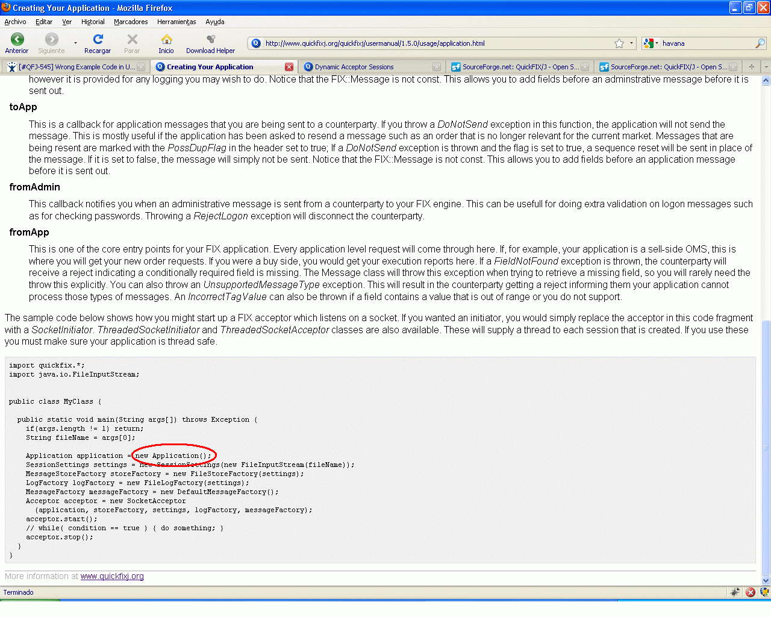
Task: Open the Editar menu
Action: (x=44, y=22)
